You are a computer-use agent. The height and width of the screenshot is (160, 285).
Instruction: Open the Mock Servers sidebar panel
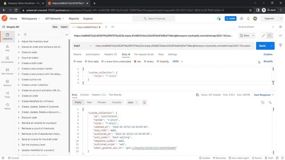7,71
